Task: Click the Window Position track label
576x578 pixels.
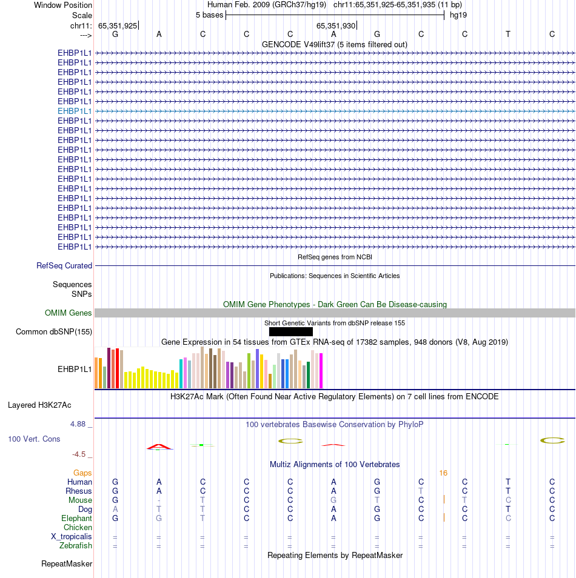Action: pyautogui.click(x=62, y=5)
